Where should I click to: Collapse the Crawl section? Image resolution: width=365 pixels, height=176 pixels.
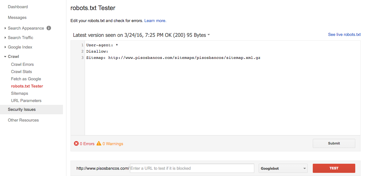[x=13, y=56]
